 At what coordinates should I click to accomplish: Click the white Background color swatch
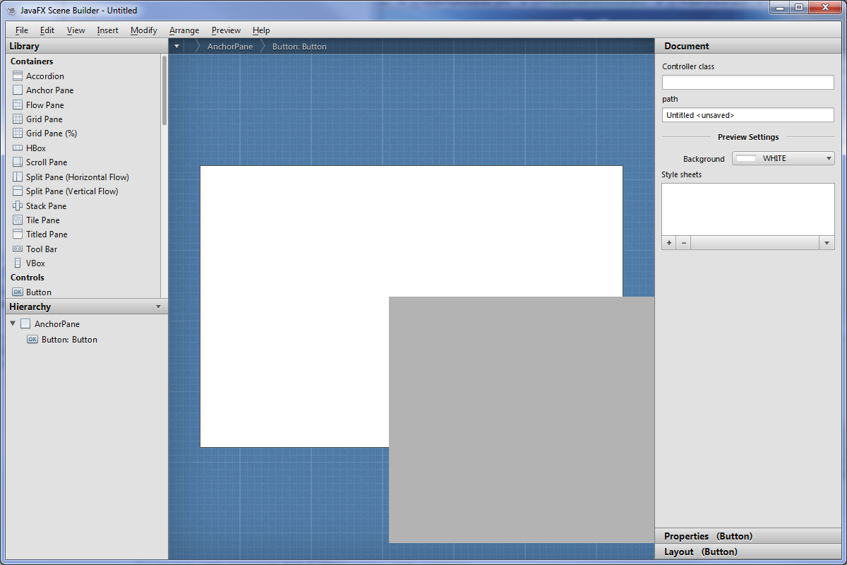[746, 159]
